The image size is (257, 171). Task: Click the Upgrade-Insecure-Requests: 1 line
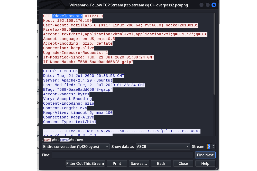[x=76, y=53]
